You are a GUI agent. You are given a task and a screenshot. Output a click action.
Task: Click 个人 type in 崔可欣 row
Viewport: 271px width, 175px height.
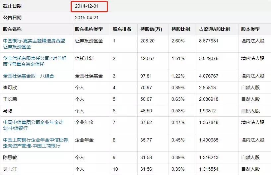coord(80,87)
